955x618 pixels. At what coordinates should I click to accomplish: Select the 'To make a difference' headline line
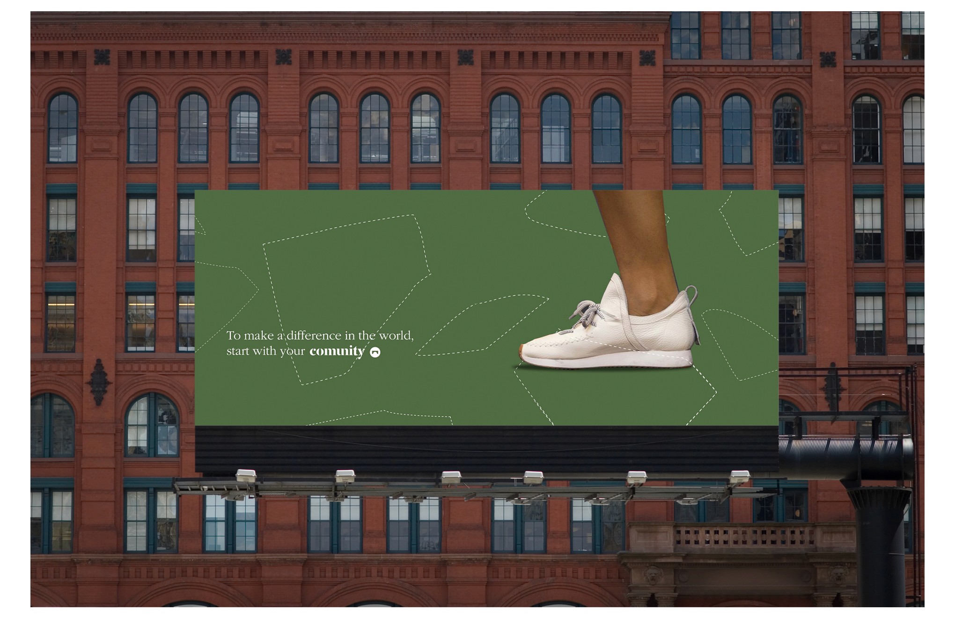tap(320, 335)
